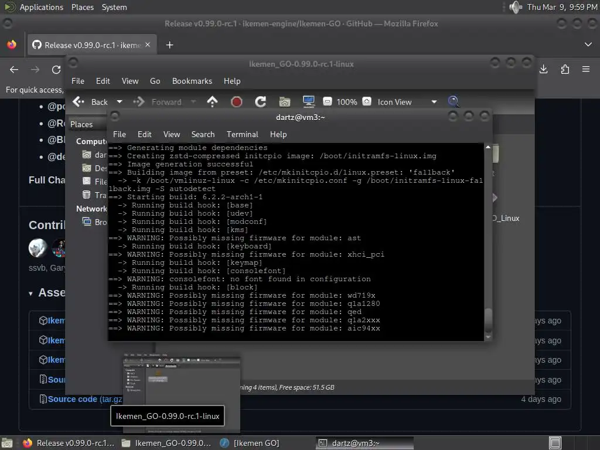Screen dimensions: 600x450
Task: Open the Applications menu in top panel
Action: 42,7
